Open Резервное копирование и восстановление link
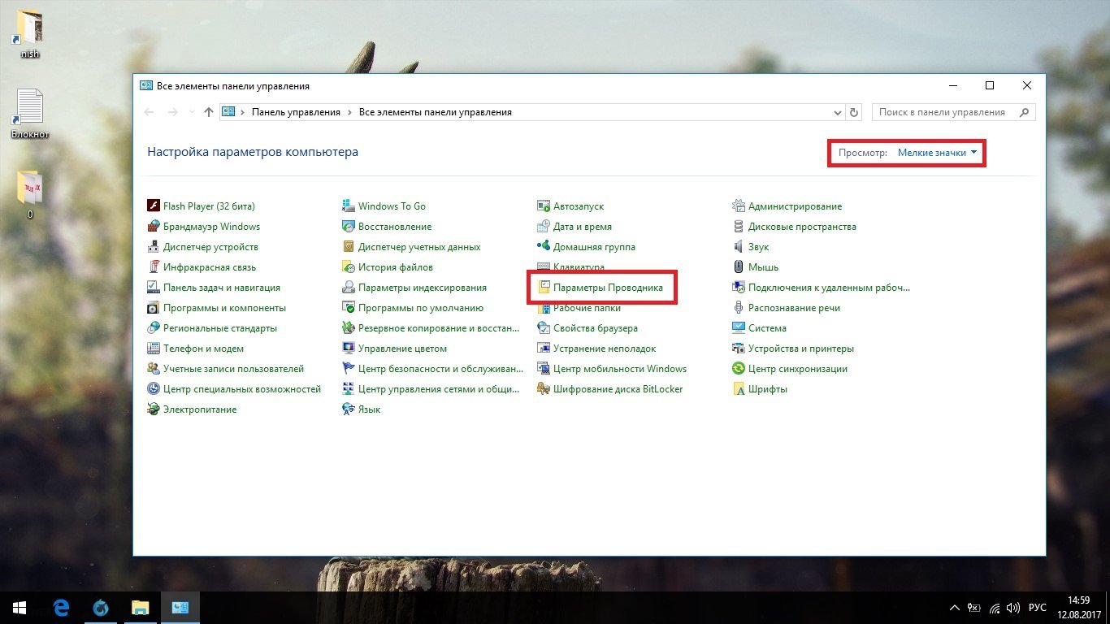Screen dimensions: 1110x624 pyautogui.click(x=439, y=328)
